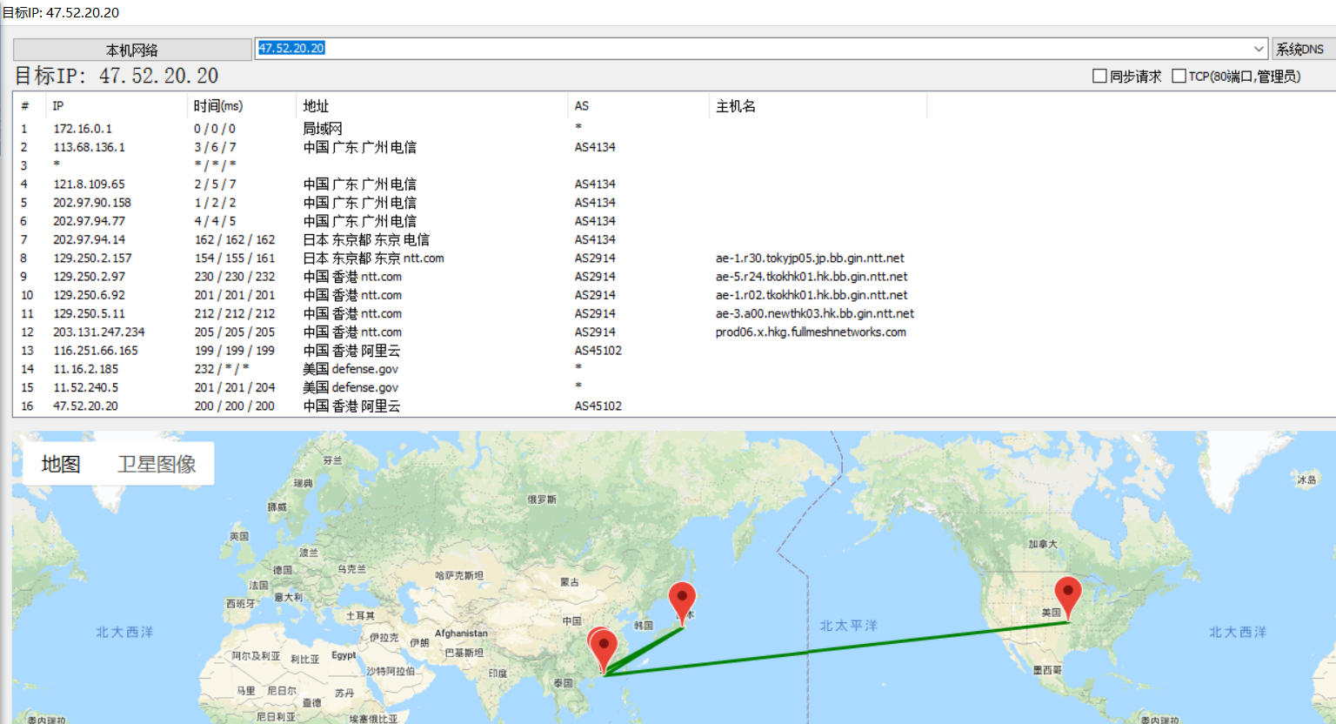The width and height of the screenshot is (1336, 724).
Task: Select hop 11 IP 129.250.5.11
Action: (90, 313)
